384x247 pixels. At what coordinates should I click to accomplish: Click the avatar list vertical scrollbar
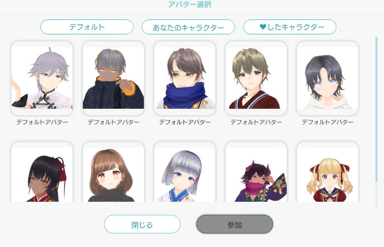[x=376, y=109]
